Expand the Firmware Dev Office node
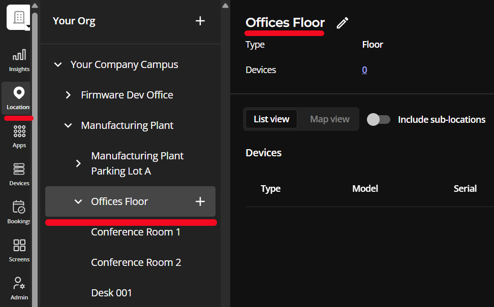The image size is (494, 307). coord(68,95)
